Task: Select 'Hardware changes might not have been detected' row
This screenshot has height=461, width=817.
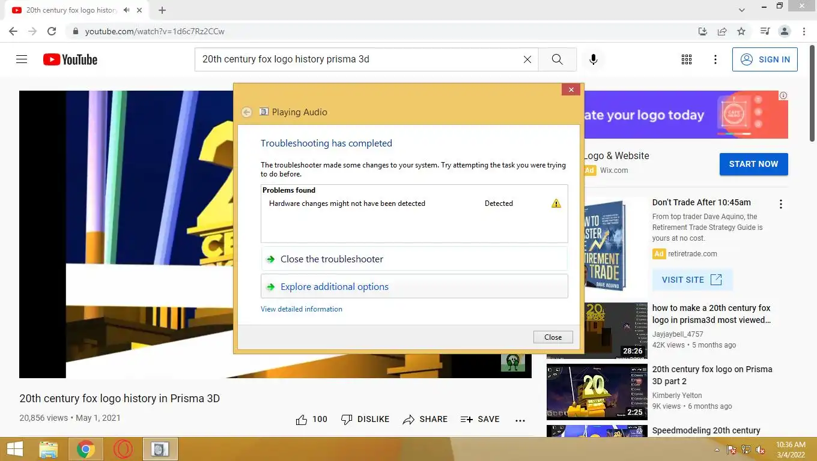Action: coord(414,203)
